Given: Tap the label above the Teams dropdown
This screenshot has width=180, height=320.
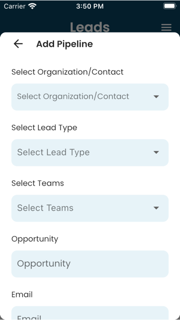Looking at the screenshot, I should tap(38, 183).
